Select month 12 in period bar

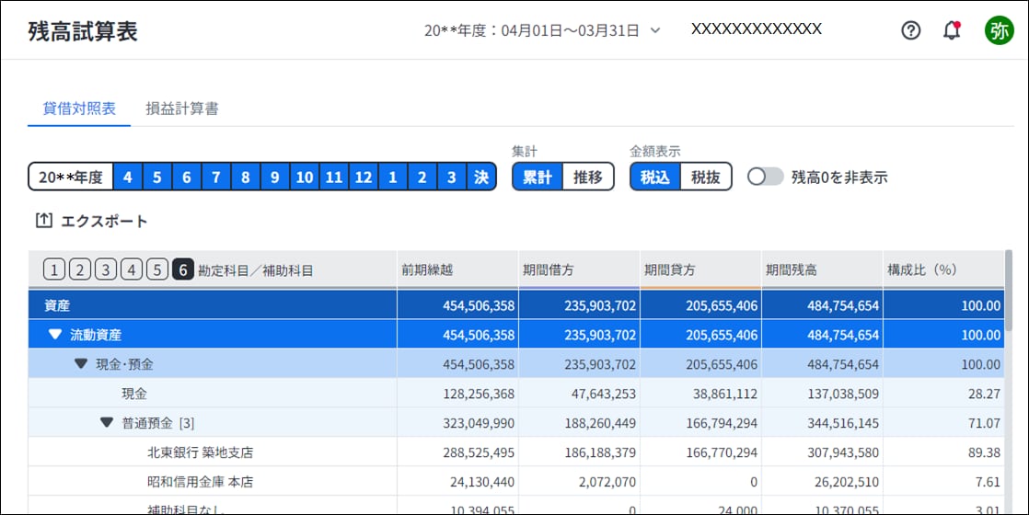[x=364, y=177]
